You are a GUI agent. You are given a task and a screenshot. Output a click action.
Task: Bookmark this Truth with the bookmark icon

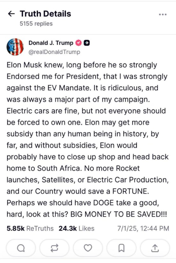(x=121, y=248)
